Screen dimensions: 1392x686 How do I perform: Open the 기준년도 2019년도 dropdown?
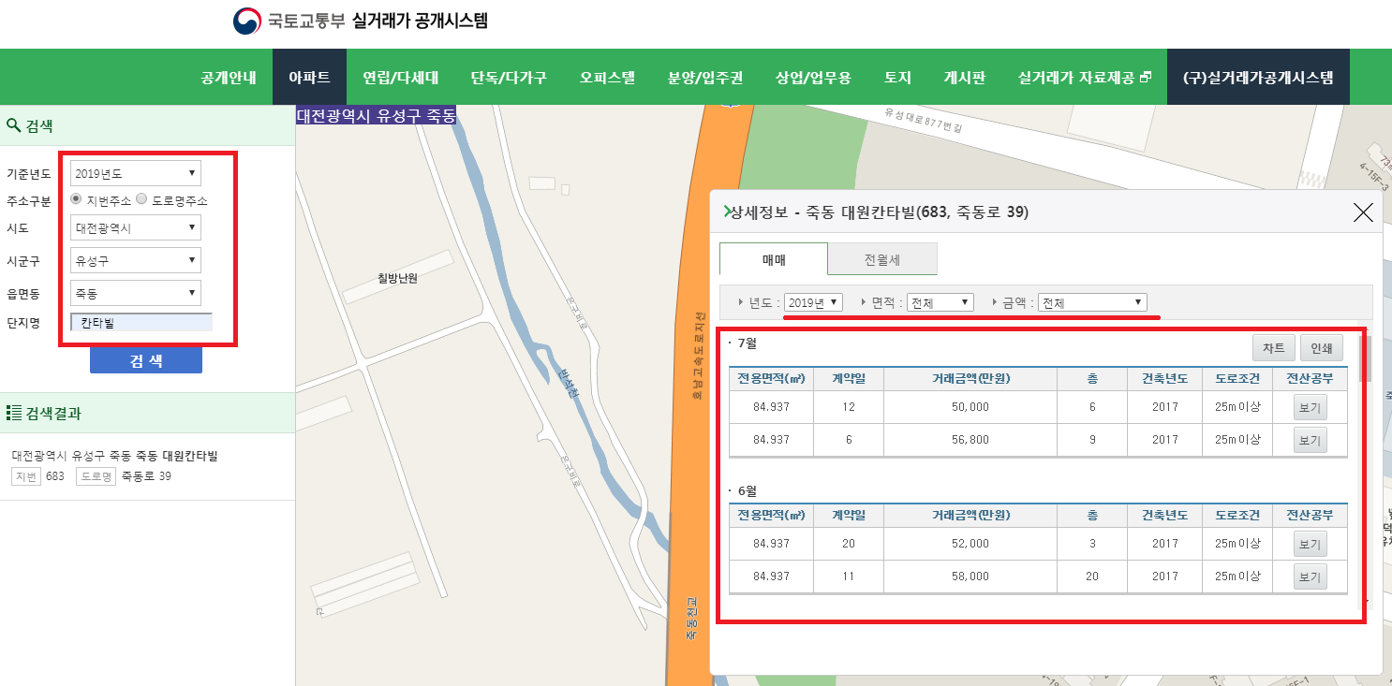coord(136,173)
